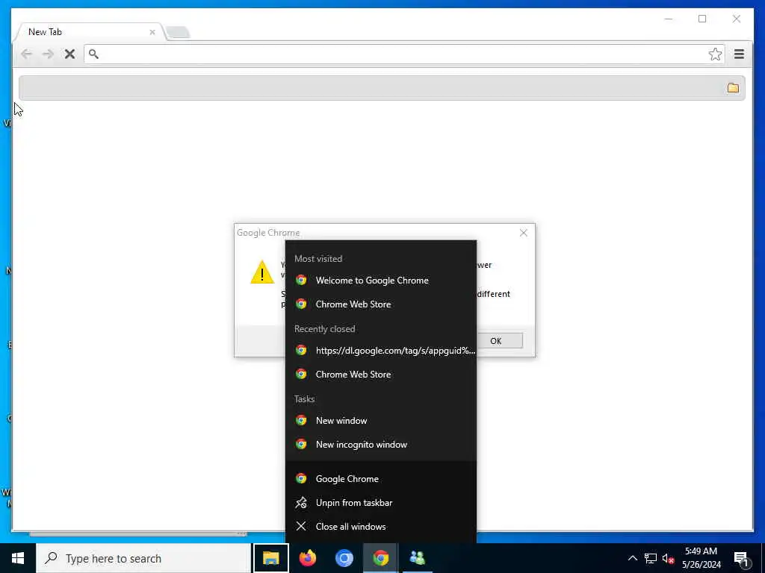Click the Back navigation arrow
The width and height of the screenshot is (765, 573).
pos(26,54)
